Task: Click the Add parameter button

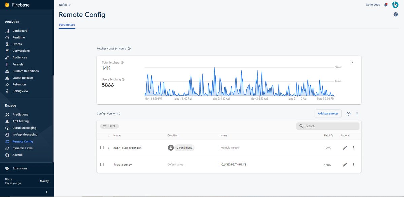Action: tap(328, 114)
